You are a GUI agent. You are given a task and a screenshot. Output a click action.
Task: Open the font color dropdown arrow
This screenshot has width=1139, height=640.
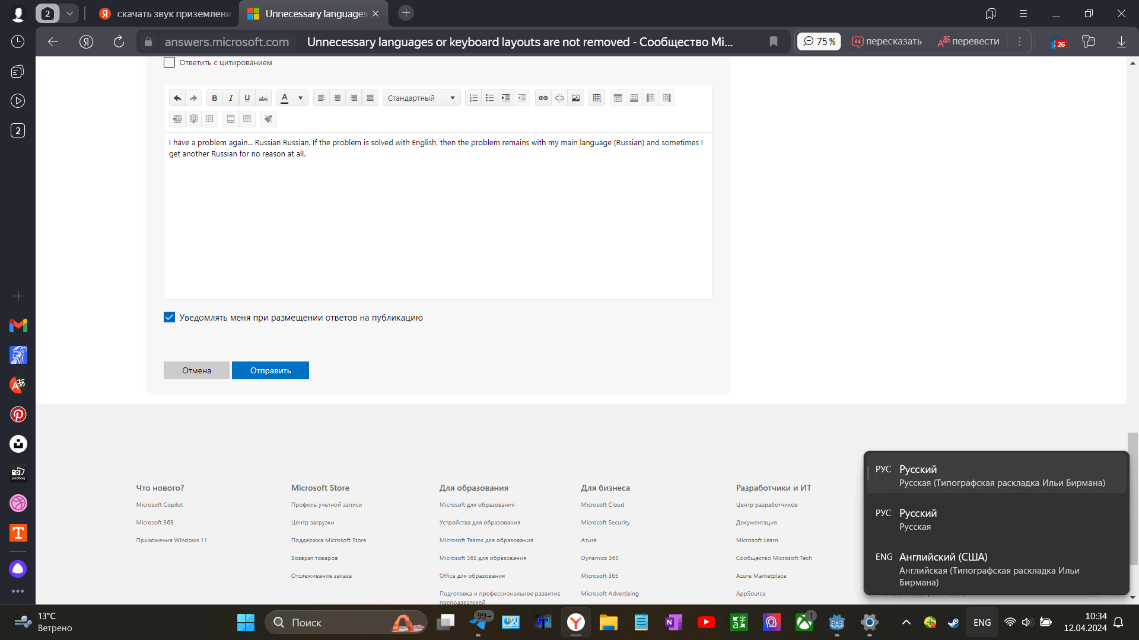(x=300, y=98)
